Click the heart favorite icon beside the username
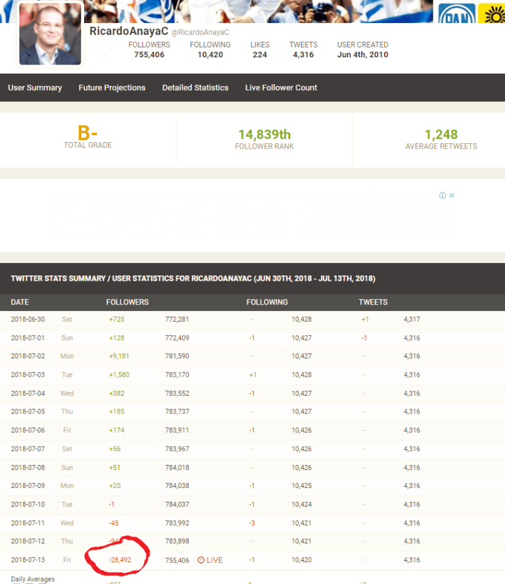Viewport: 505px width, 584px height. (x=103, y=51)
